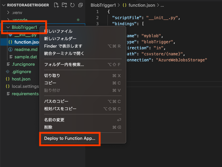Choose 新しいファイル from the context menu
Image resolution: width=222 pixels, height=167 pixels.
pos(58,31)
